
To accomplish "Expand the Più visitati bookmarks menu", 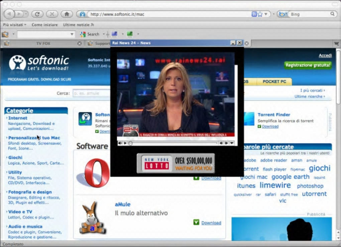I will 15,25.
